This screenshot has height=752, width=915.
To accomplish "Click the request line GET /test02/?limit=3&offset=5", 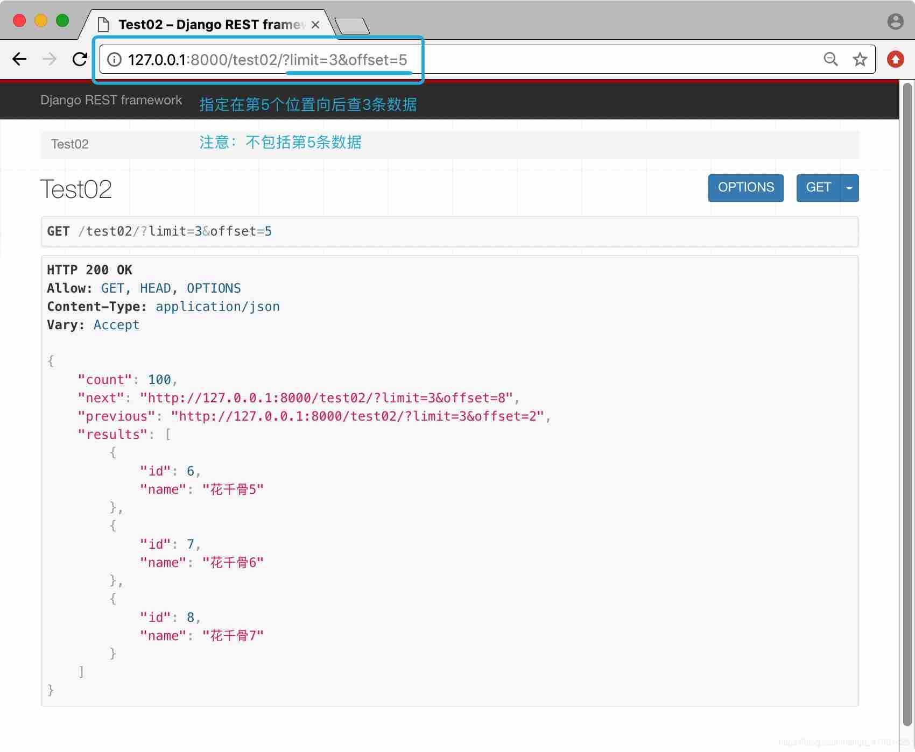I will [x=159, y=231].
